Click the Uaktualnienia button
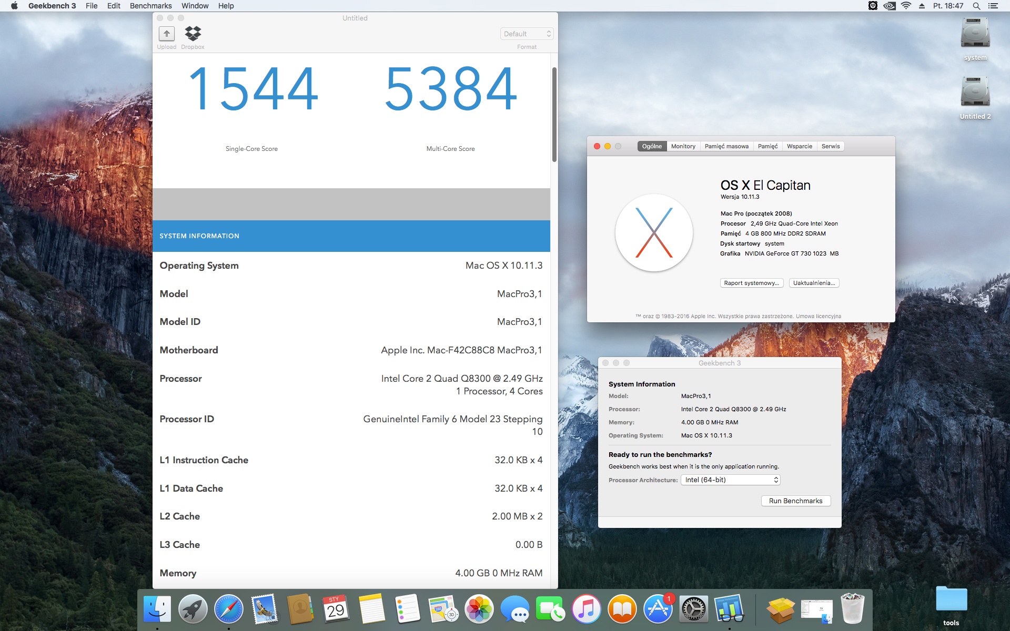 [814, 283]
